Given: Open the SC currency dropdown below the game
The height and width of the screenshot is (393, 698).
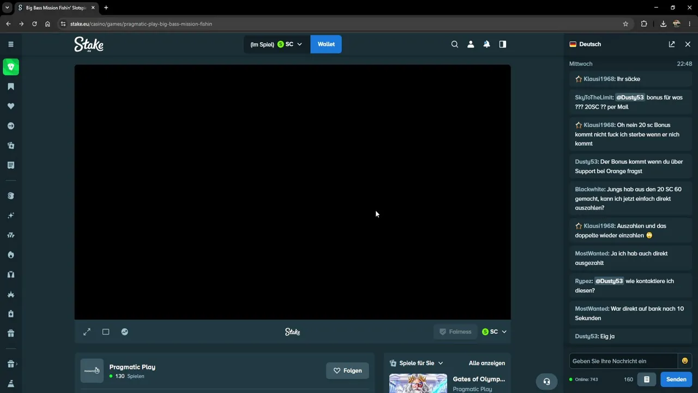Looking at the screenshot, I should click(x=494, y=332).
